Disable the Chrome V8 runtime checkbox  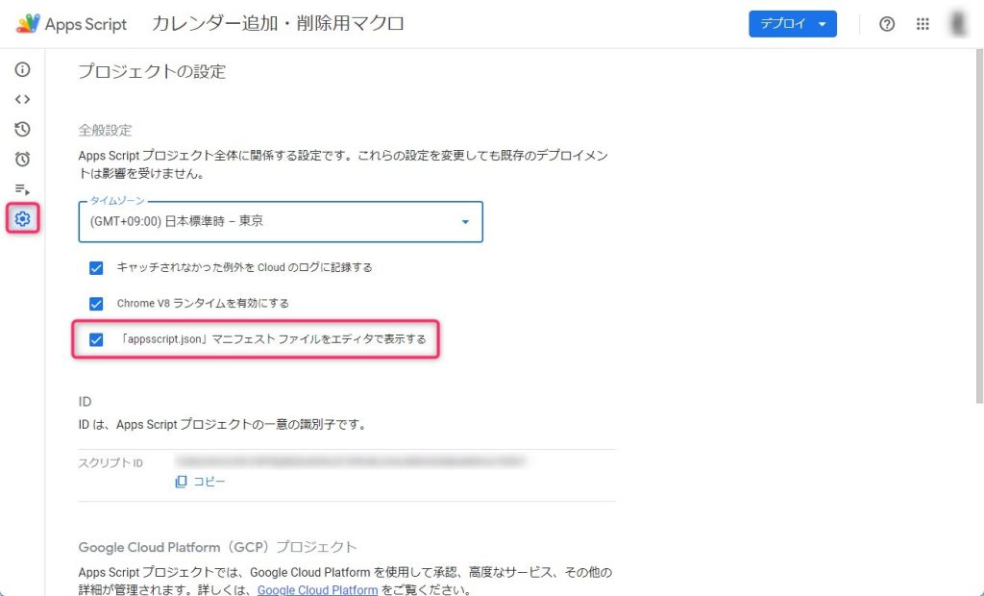point(96,304)
